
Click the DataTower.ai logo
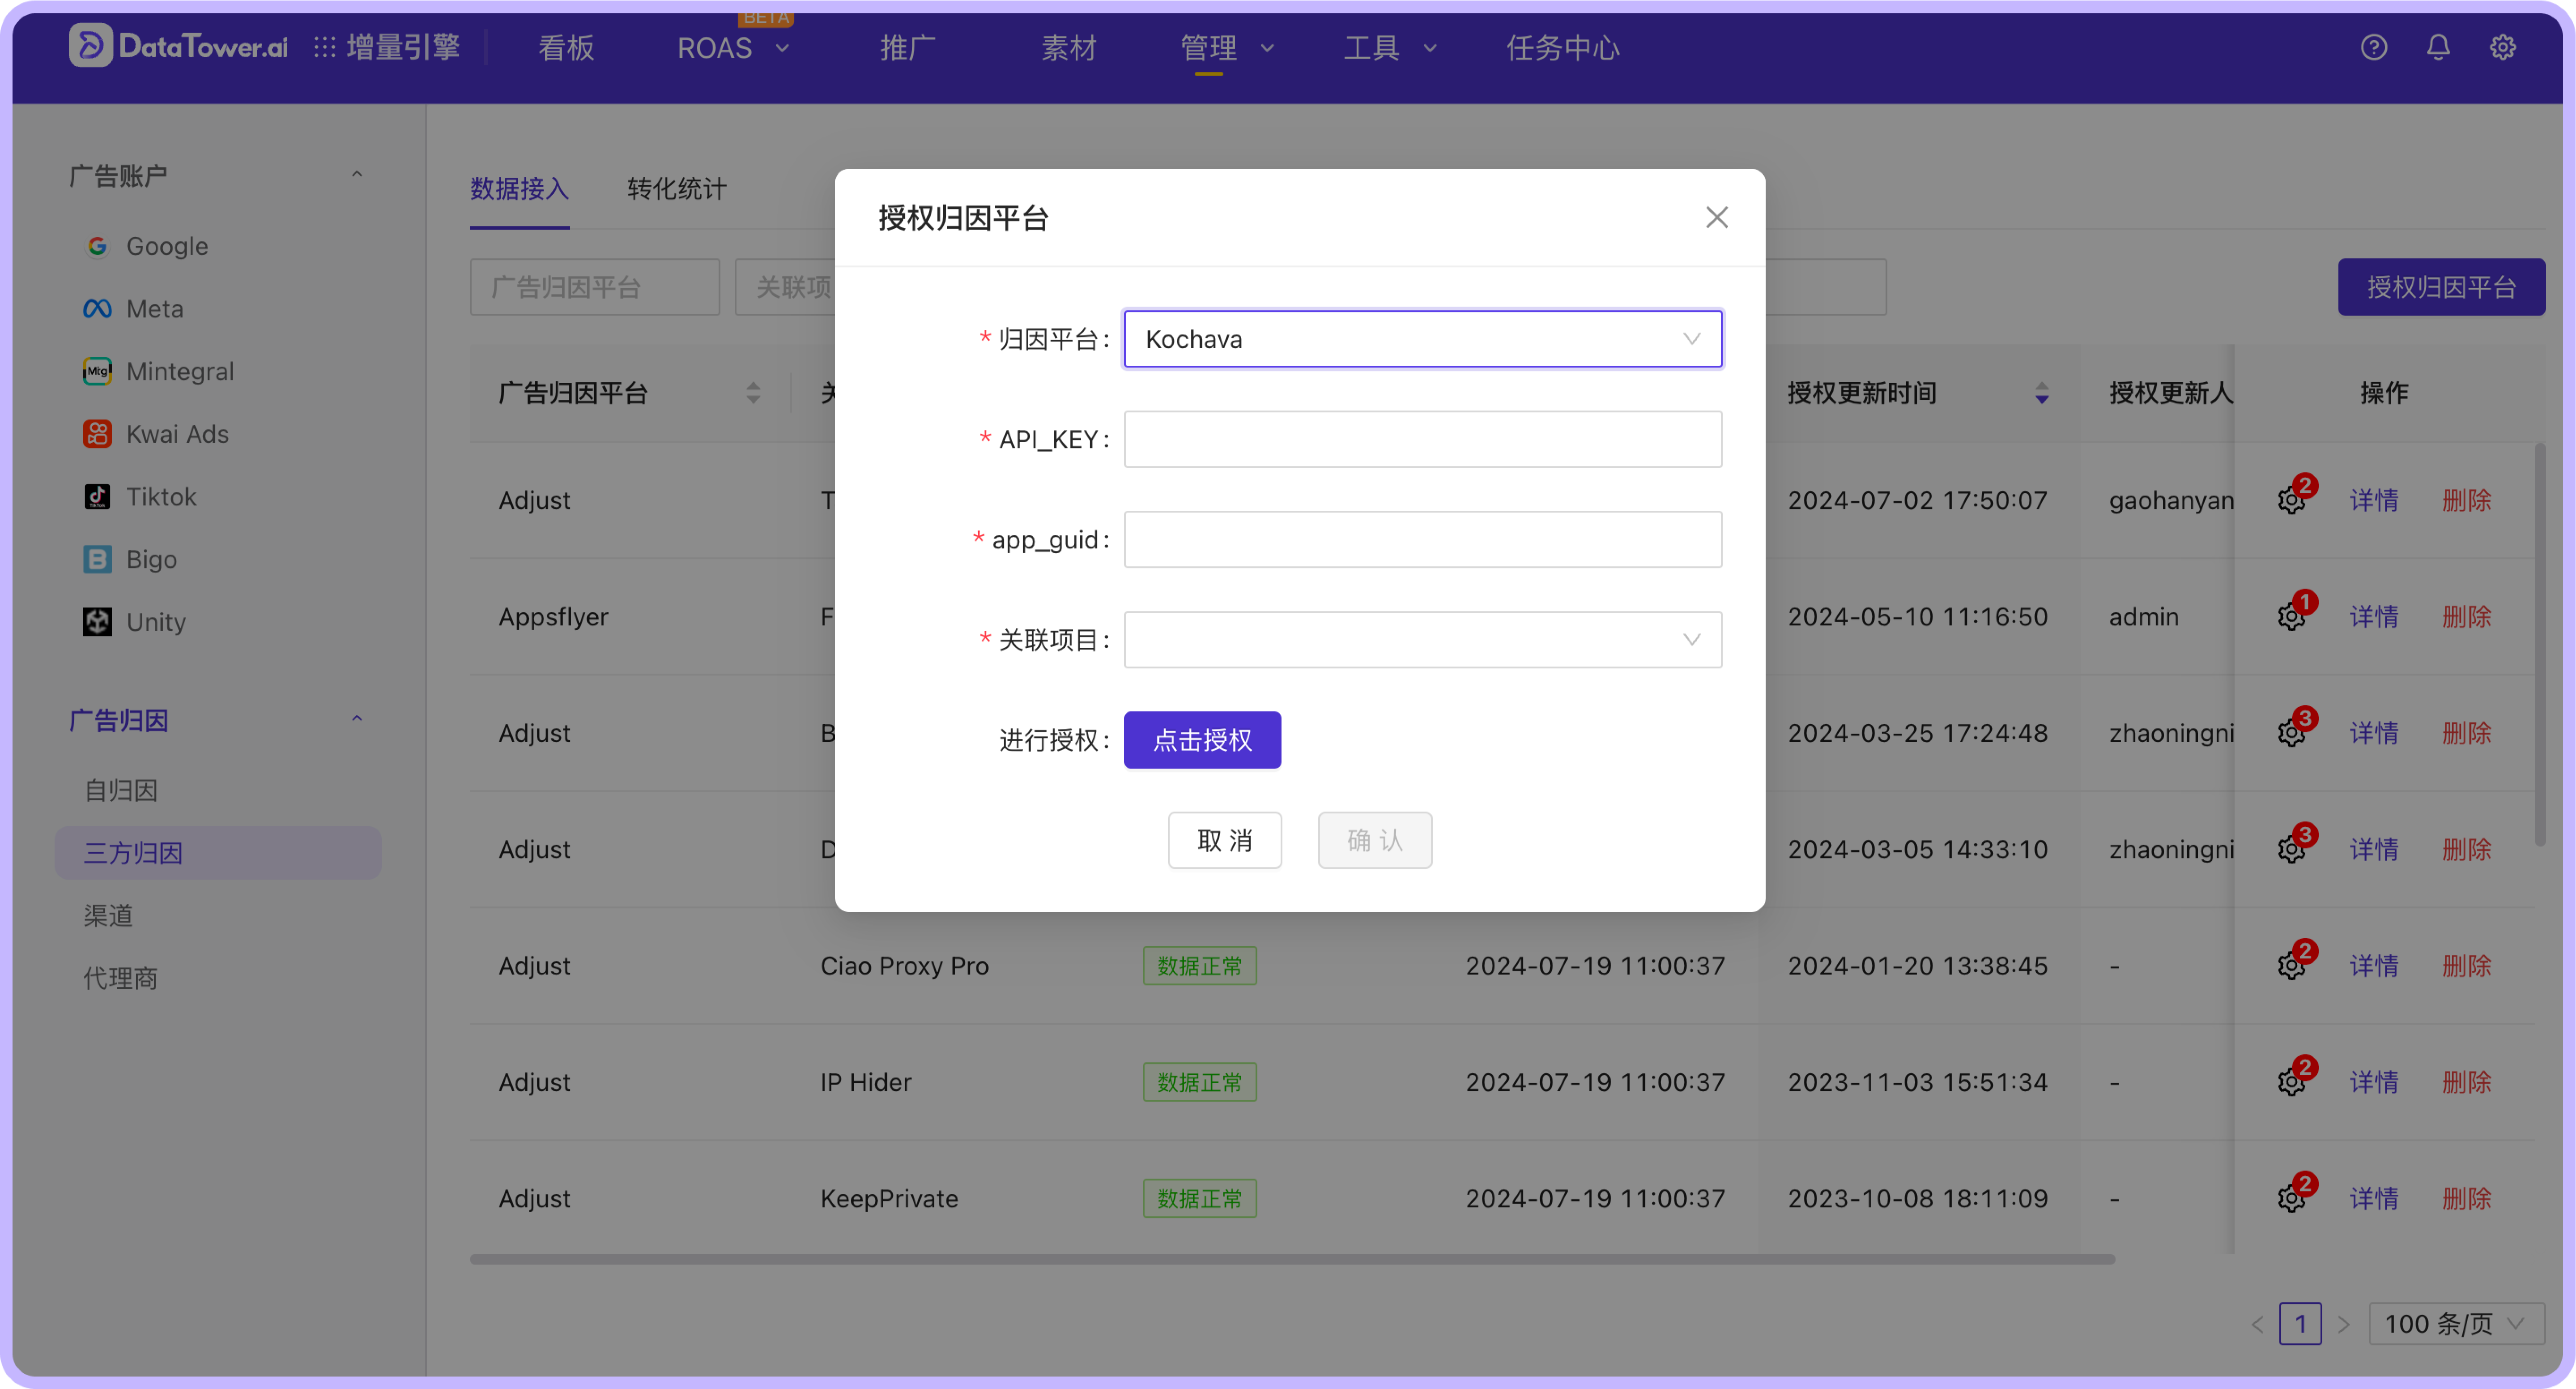[x=178, y=46]
